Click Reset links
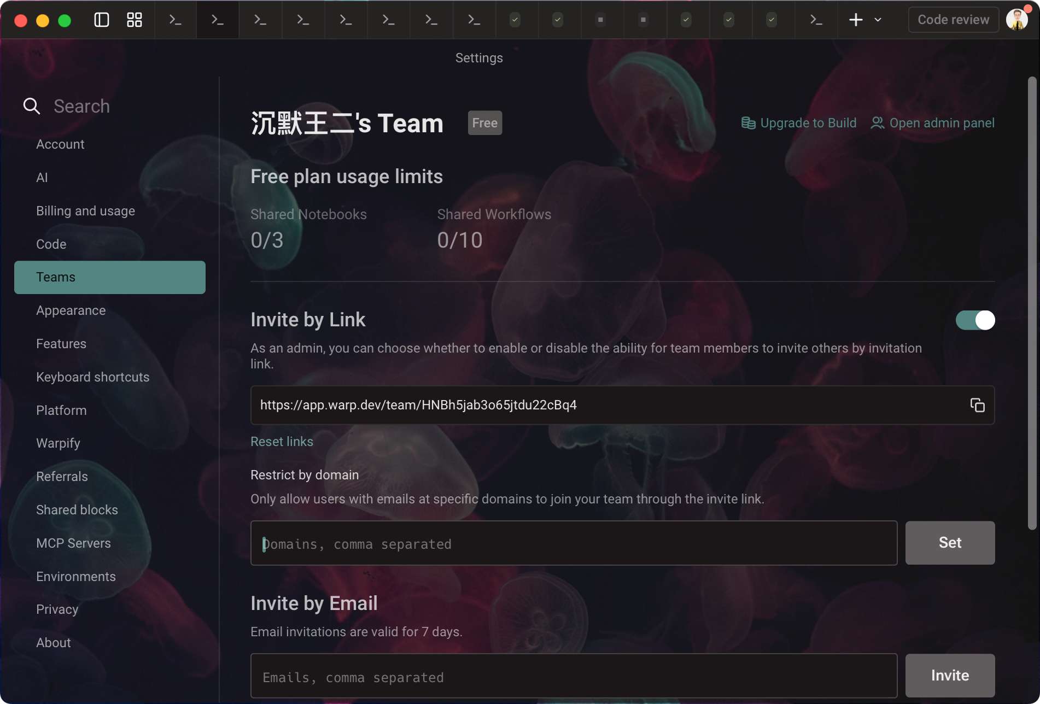This screenshot has height=704, width=1040. tap(282, 442)
